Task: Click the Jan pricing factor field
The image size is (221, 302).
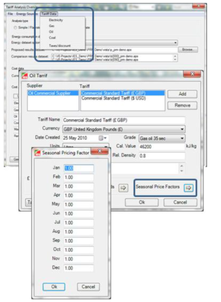Action: (78, 168)
